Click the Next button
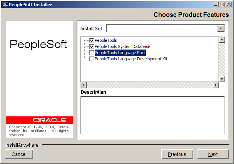This screenshot has height=164, width=234. [x=213, y=154]
